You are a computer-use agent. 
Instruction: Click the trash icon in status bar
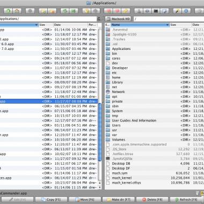coord(197,193)
